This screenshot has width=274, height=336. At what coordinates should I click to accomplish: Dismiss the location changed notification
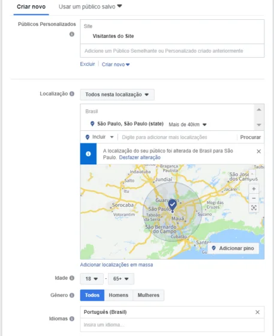258,151
